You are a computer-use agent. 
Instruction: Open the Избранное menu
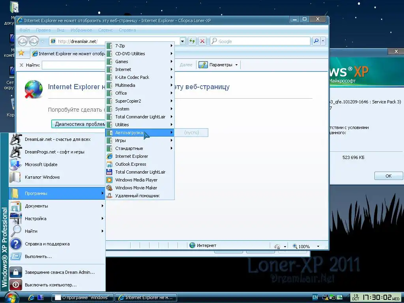[81, 30]
